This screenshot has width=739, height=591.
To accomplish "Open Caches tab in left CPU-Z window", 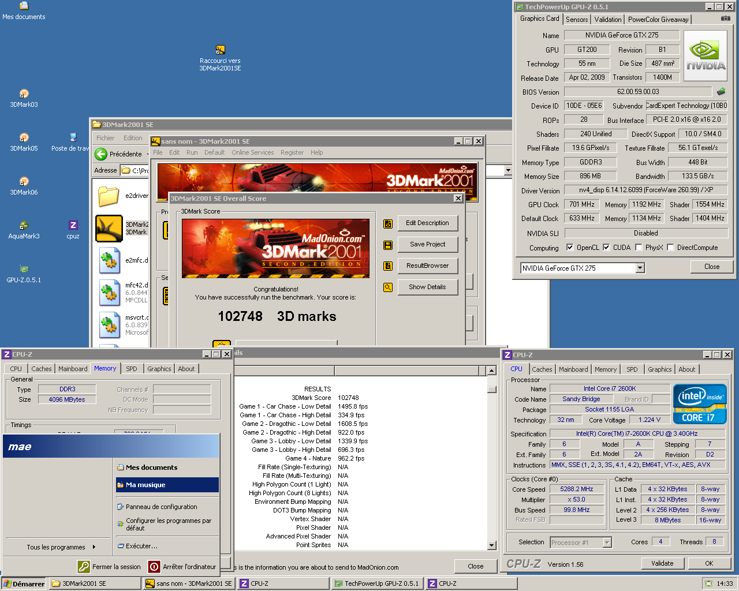I will click(x=42, y=369).
